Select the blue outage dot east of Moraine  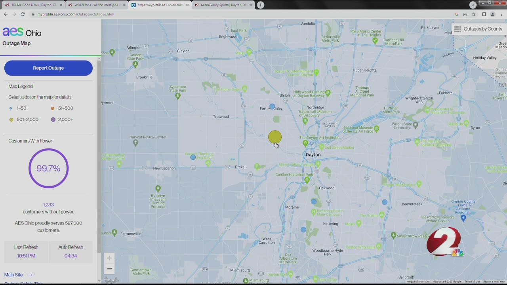[x=314, y=201]
